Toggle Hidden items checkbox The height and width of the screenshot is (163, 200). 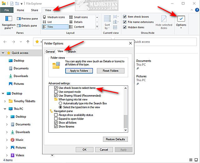[125, 27]
